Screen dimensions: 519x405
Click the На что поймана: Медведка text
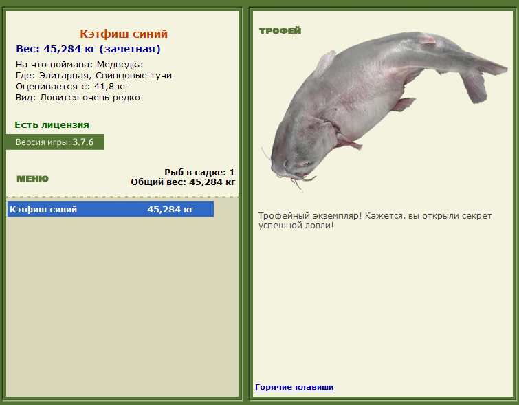79,64
